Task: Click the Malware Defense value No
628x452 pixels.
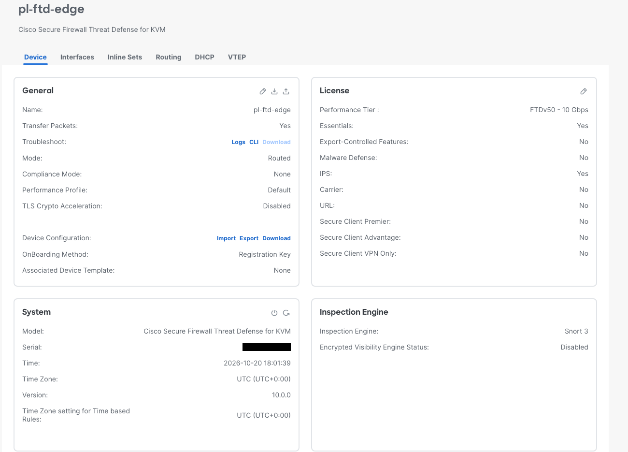Action: (584, 158)
